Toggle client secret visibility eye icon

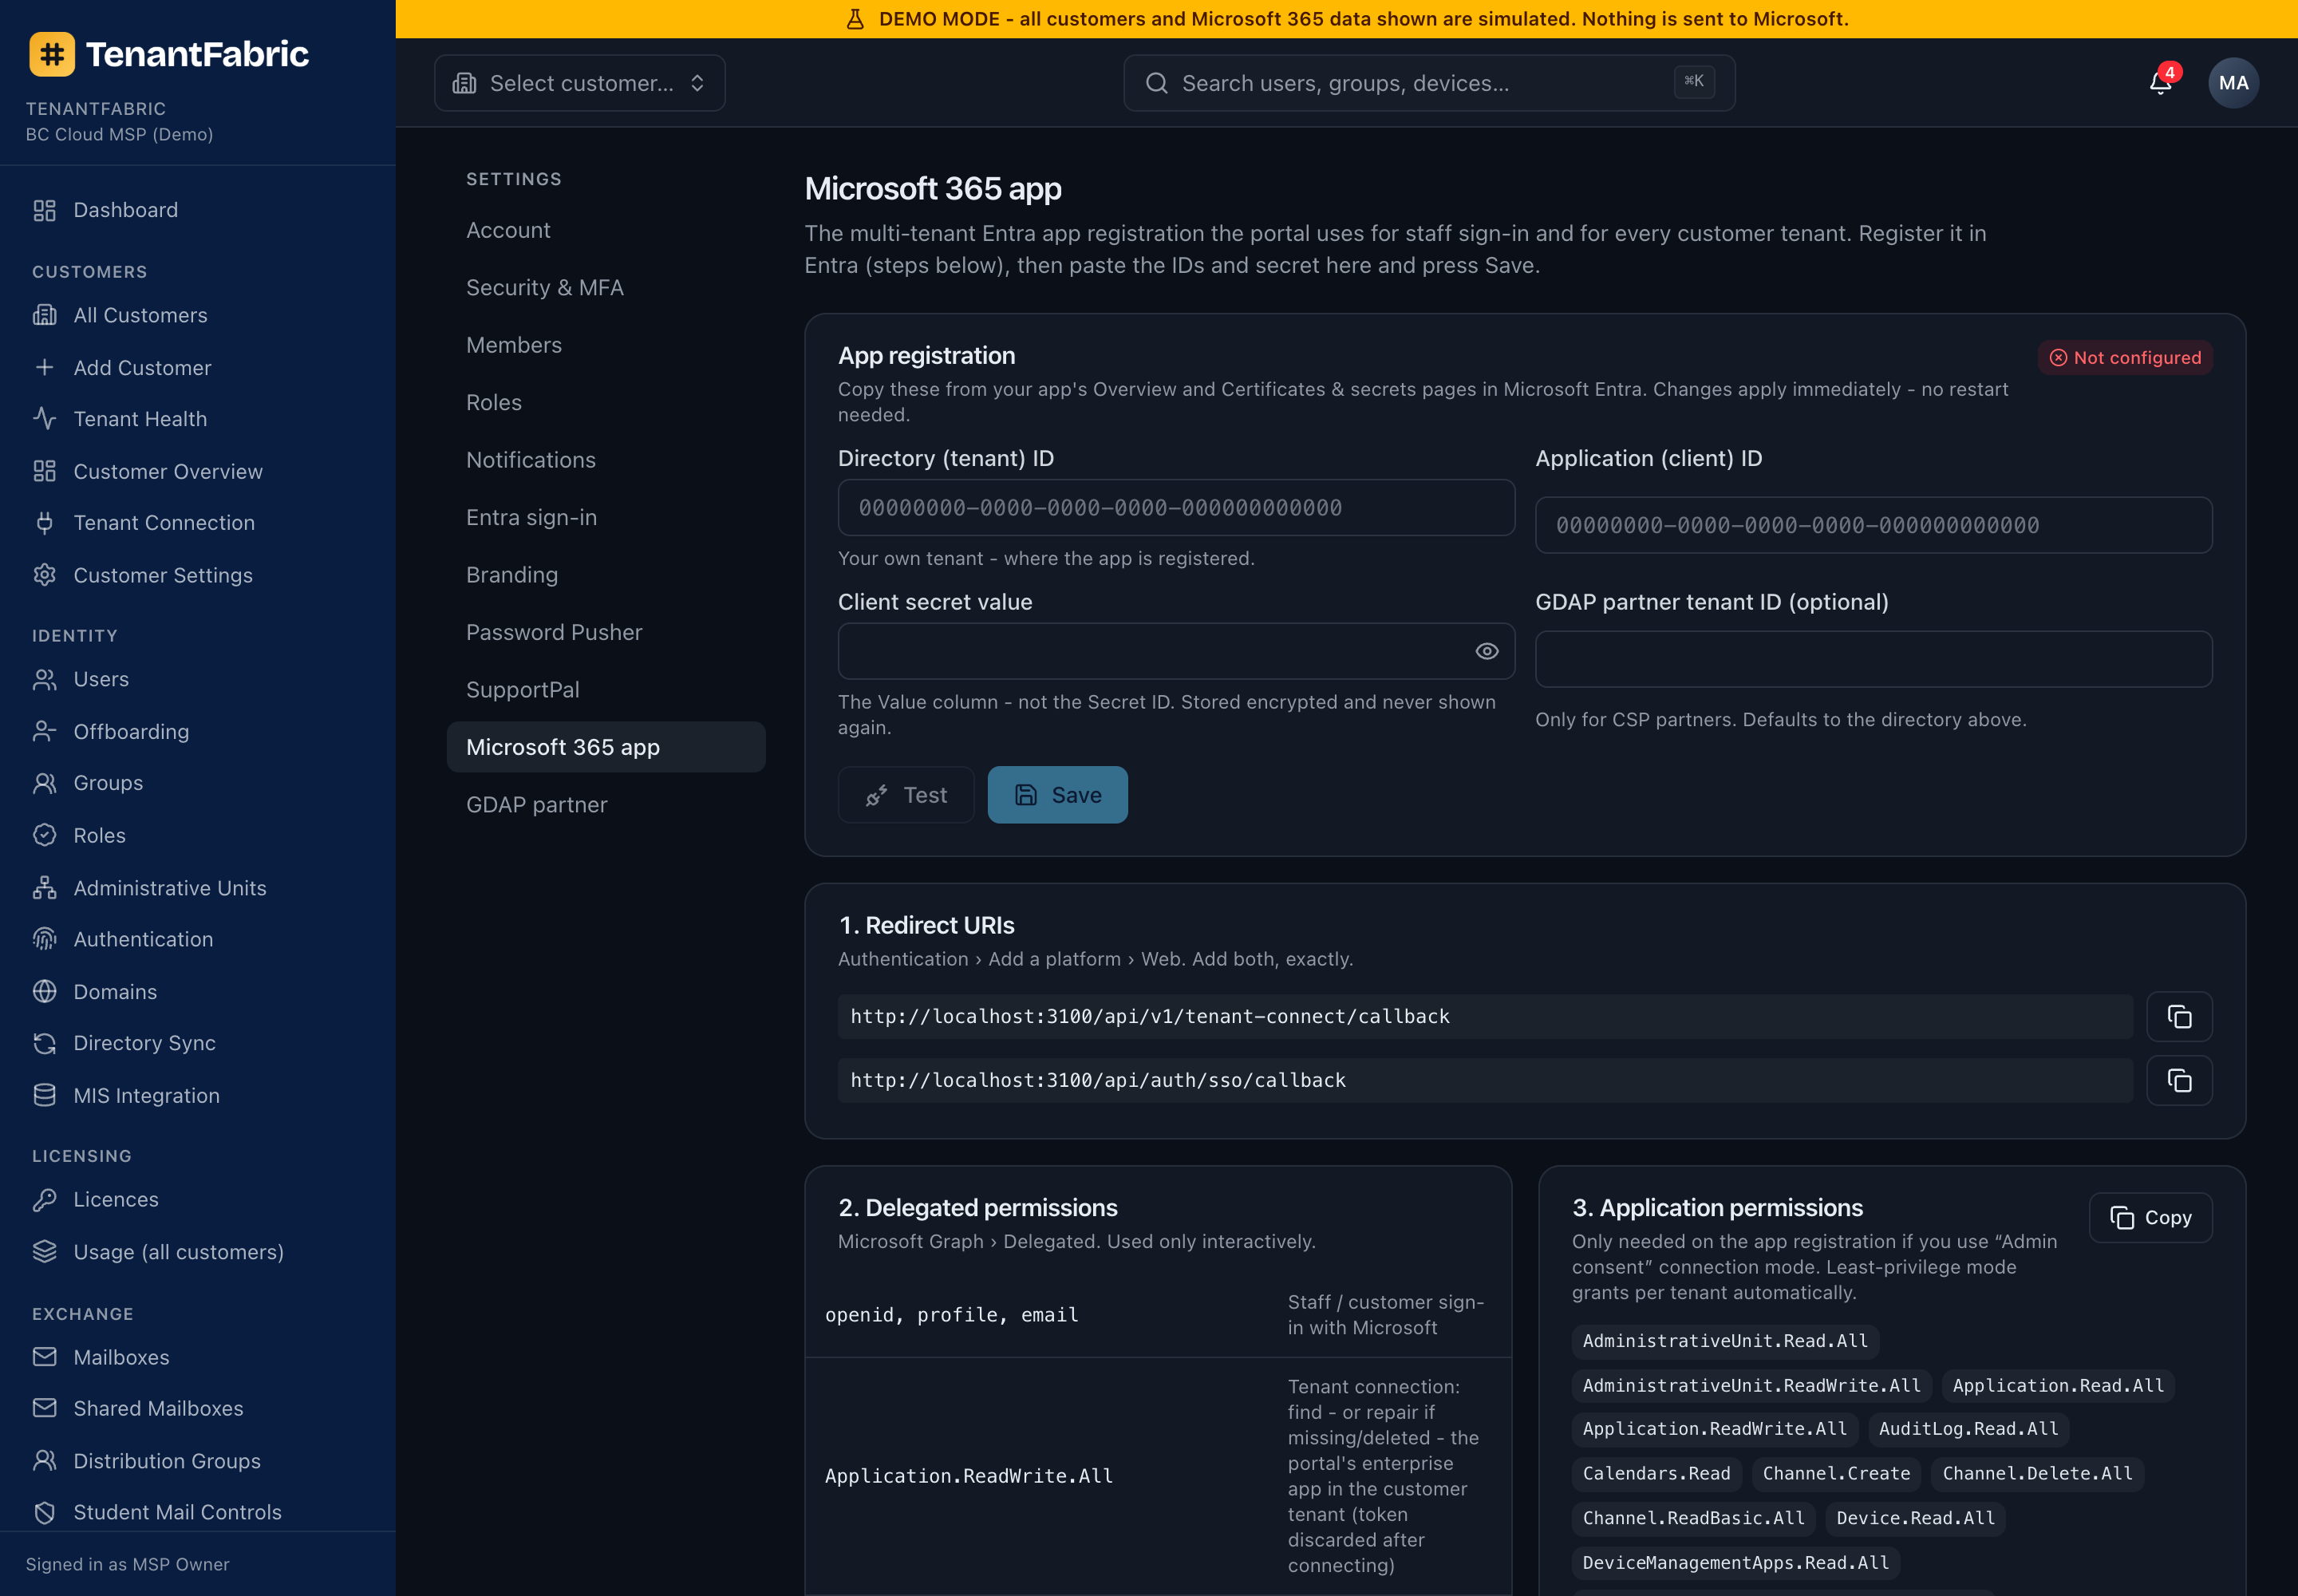1487,651
